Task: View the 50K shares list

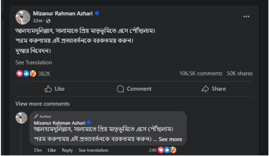Action: tap(240, 73)
